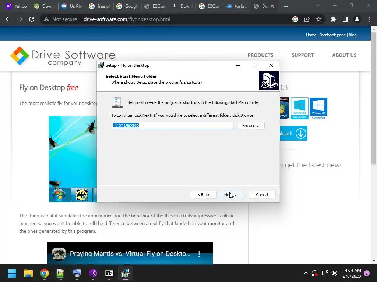Cancel the Fly on Desktop setup

(x=262, y=195)
